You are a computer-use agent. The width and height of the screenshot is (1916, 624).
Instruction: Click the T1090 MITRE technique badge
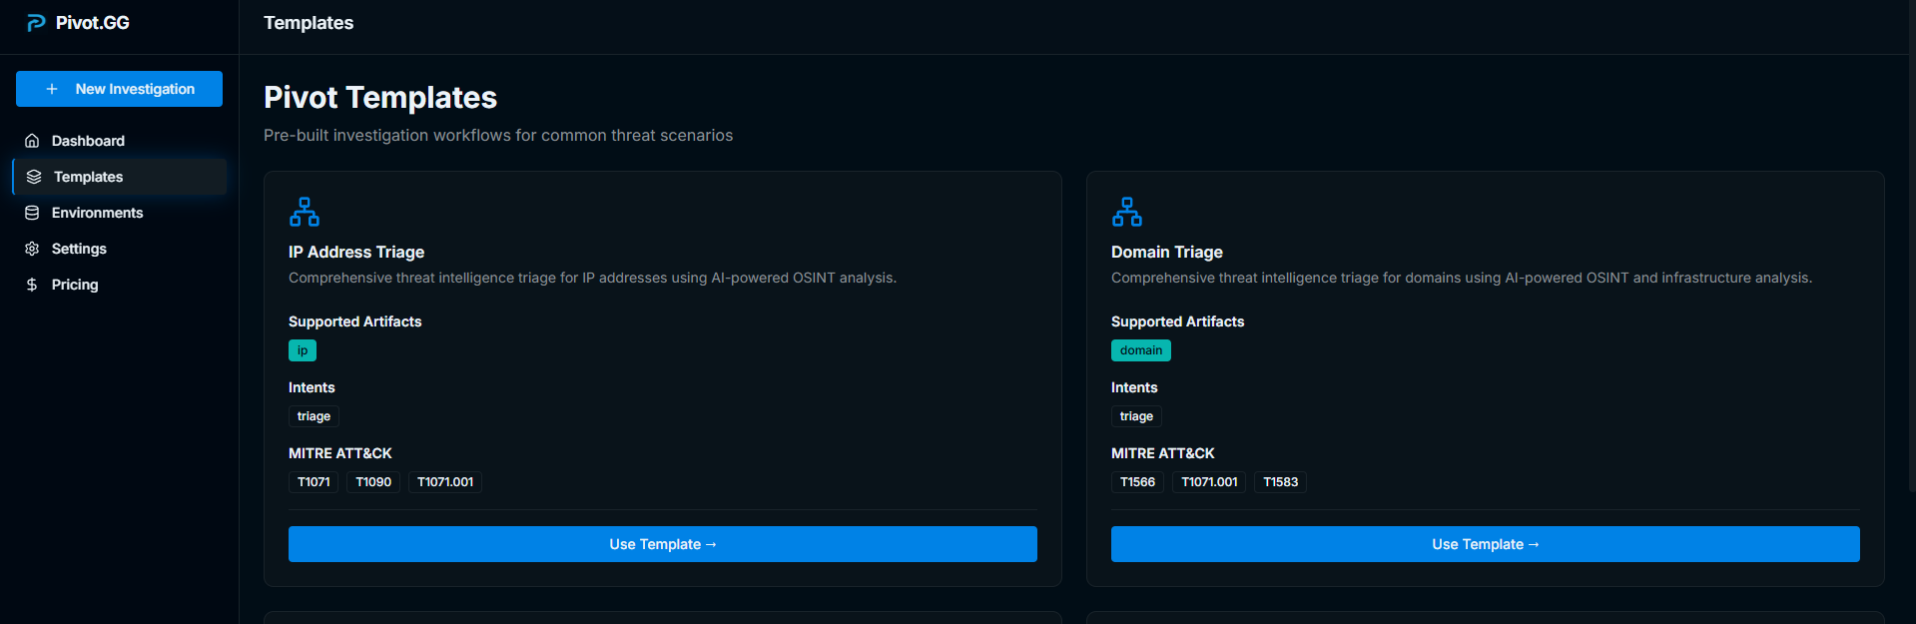[x=373, y=482]
